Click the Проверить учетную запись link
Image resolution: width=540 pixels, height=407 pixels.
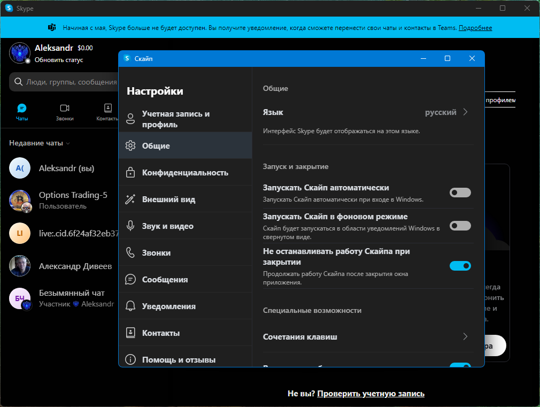[x=371, y=394]
